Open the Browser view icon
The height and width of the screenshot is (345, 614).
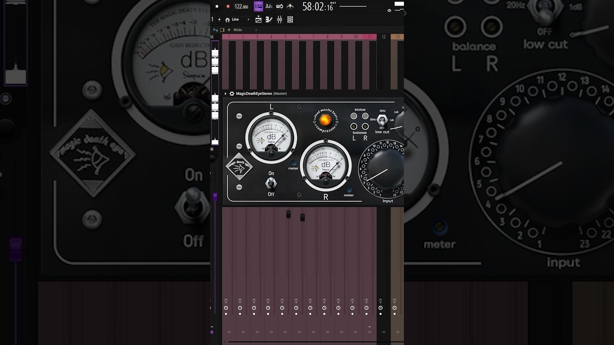tap(290, 20)
